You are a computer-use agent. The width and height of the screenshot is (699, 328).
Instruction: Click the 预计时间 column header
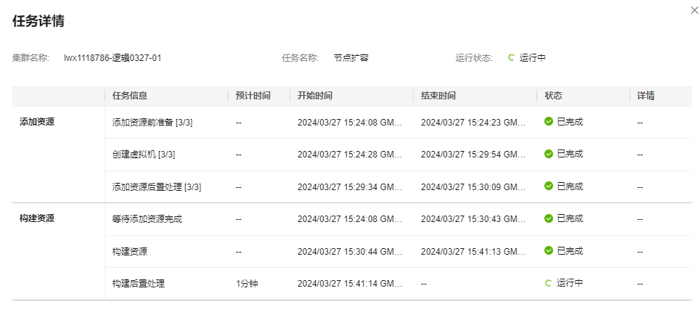[x=253, y=96]
